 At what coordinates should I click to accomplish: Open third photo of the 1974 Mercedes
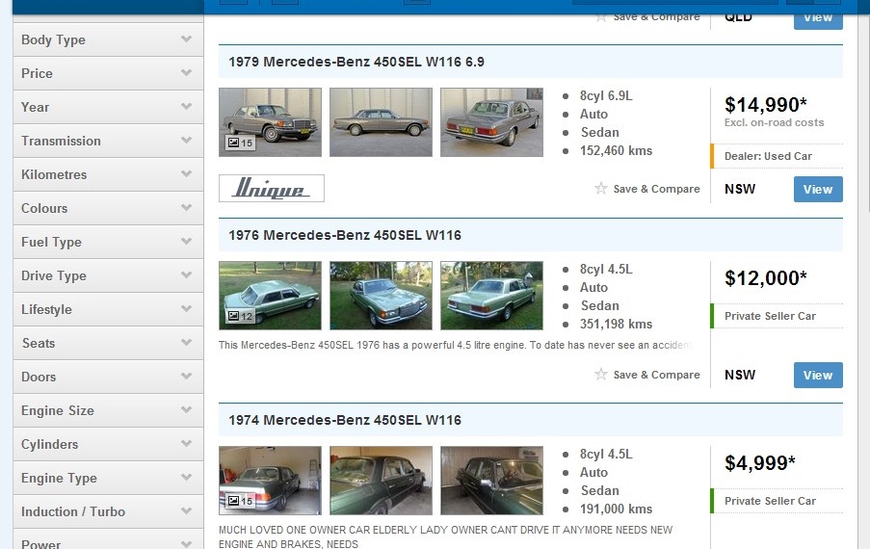pyautogui.click(x=491, y=481)
